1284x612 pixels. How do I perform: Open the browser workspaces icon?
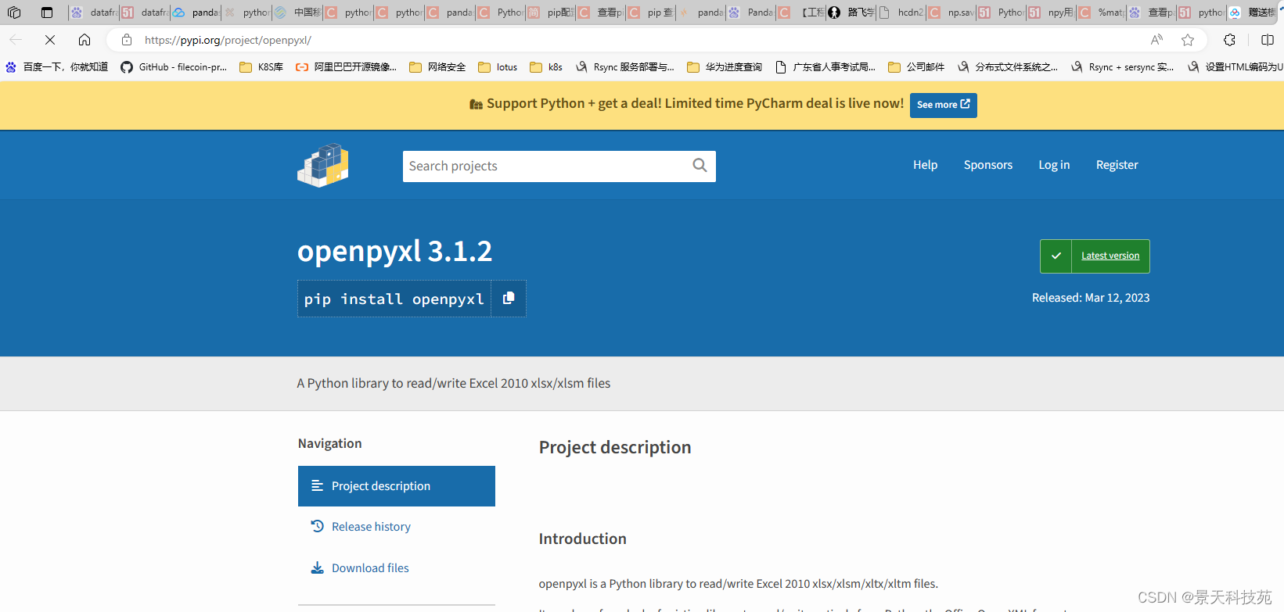point(14,13)
